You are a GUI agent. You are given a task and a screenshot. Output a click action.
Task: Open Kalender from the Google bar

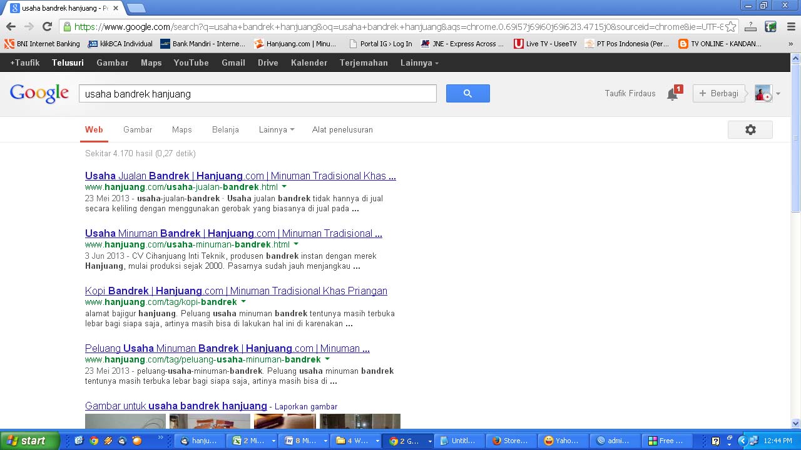click(x=309, y=62)
